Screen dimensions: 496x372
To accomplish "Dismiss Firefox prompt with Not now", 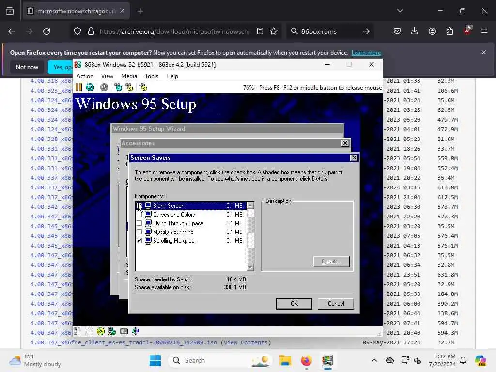I will 27,67.
